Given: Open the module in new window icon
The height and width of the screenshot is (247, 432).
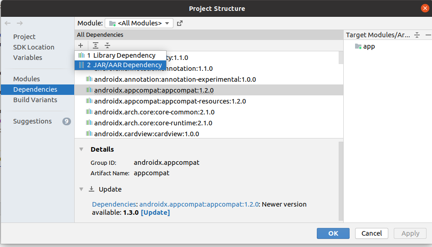Looking at the screenshot, I should click(180, 23).
